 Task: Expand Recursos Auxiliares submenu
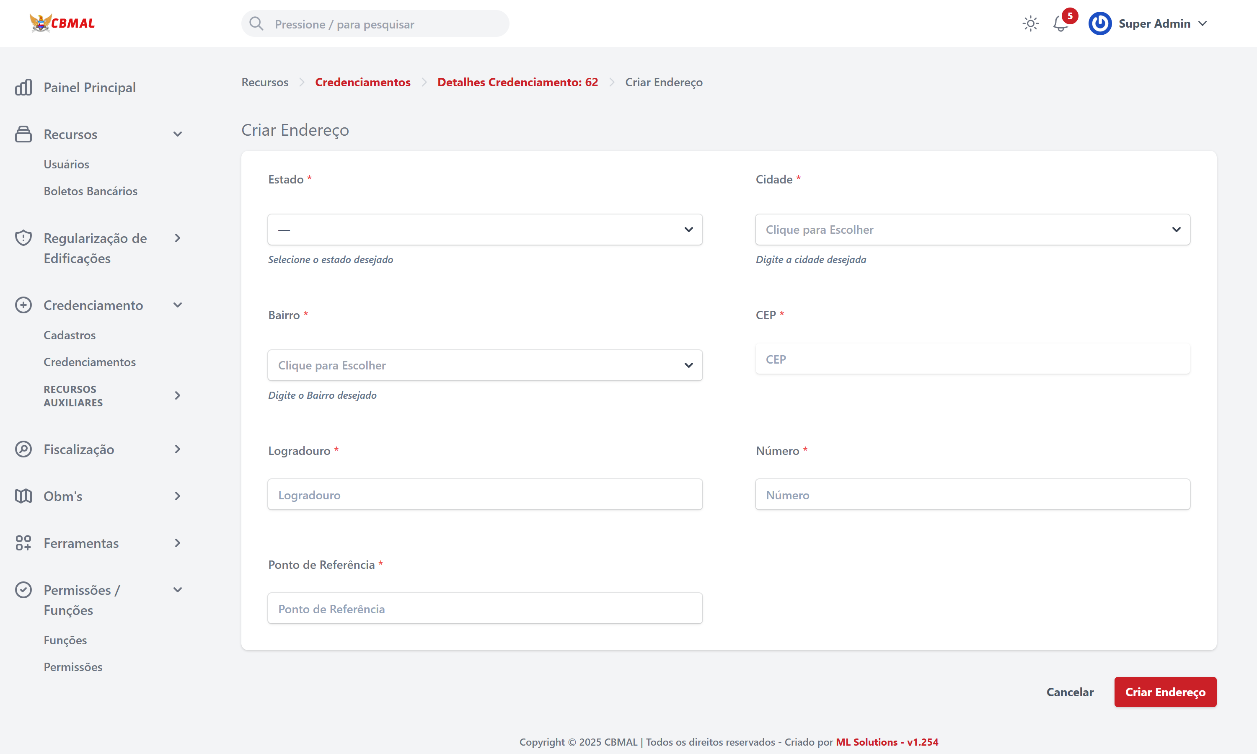177,395
